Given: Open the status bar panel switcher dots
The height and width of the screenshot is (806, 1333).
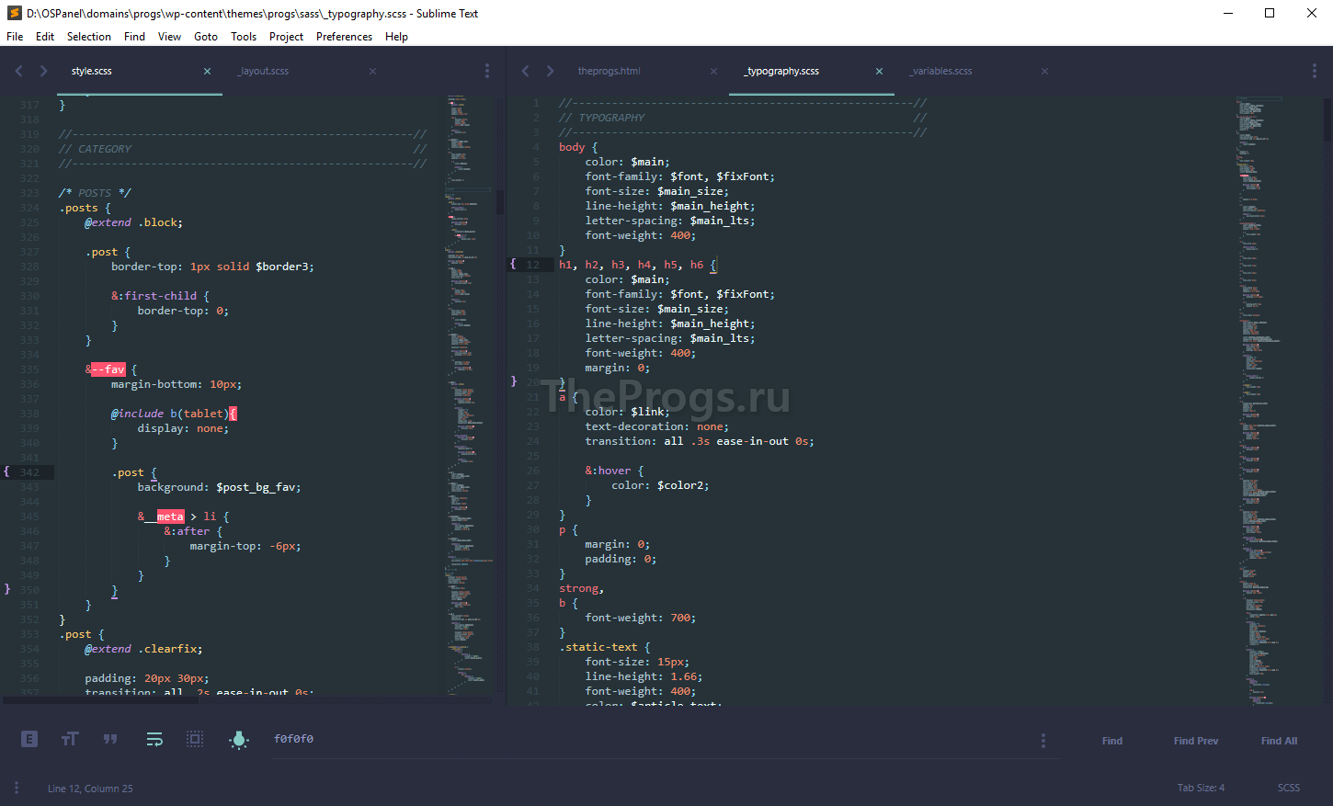Looking at the screenshot, I should click(x=17, y=788).
